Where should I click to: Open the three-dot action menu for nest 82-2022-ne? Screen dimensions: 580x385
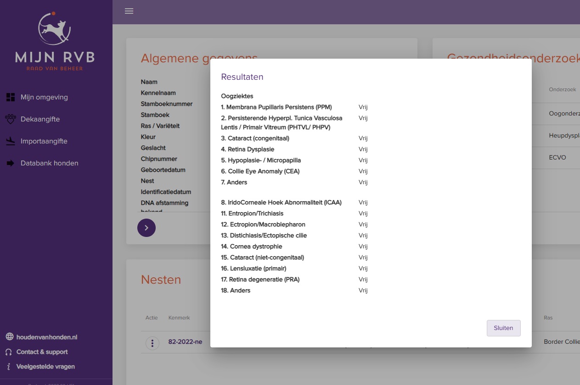coord(152,343)
